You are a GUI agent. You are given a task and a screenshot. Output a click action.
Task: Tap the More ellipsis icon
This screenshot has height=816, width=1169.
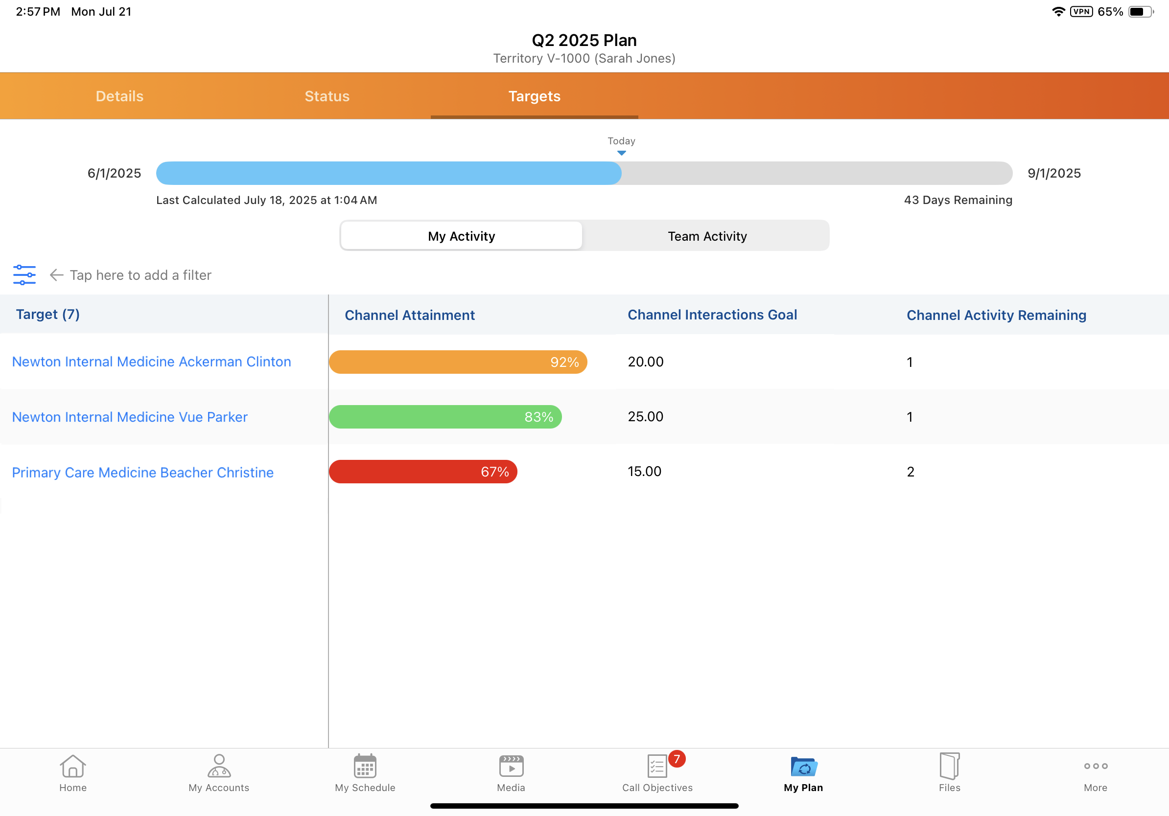point(1095,766)
